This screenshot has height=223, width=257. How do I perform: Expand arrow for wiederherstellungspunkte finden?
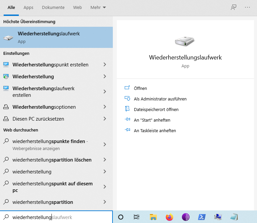click(x=105, y=144)
